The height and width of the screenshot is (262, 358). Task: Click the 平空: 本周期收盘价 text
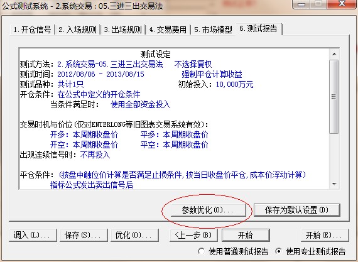point(175,145)
